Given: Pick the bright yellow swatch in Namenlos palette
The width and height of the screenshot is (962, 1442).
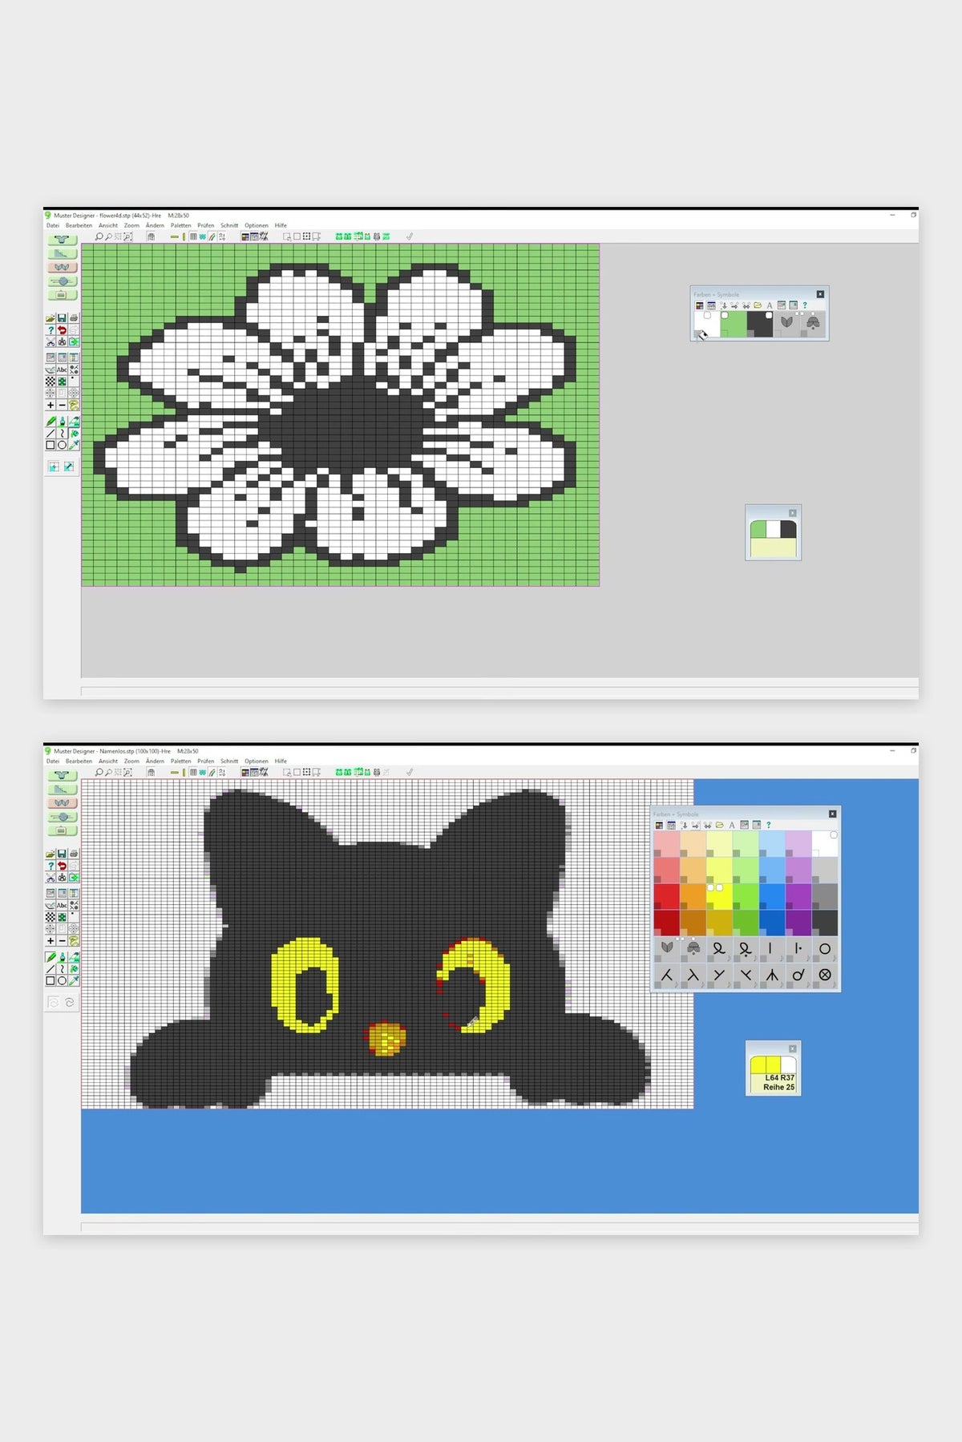Looking at the screenshot, I should 719,896.
